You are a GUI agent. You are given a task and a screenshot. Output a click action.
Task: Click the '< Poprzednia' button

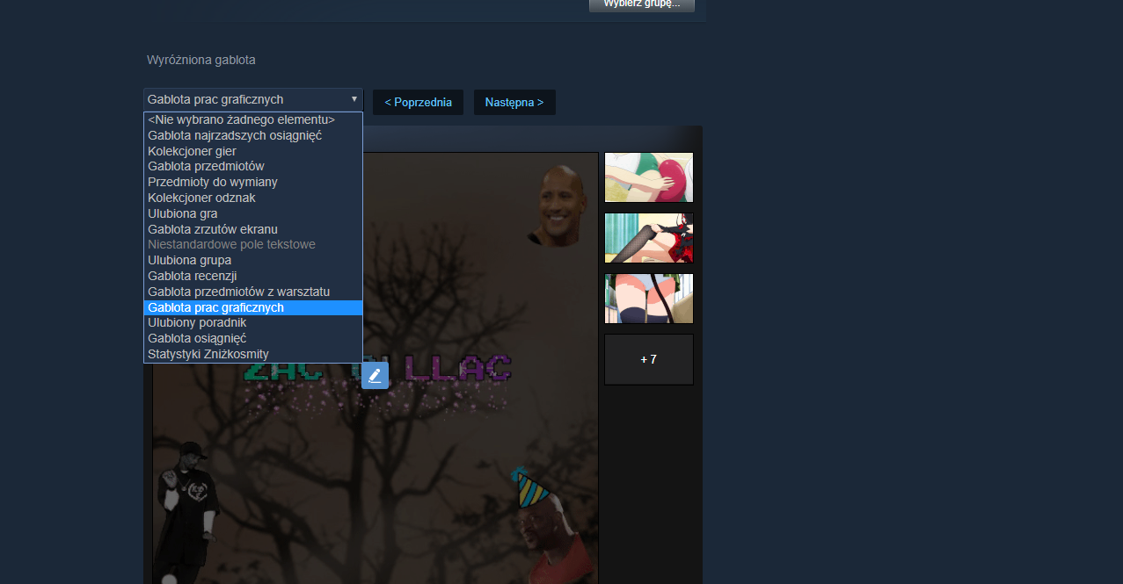(418, 102)
